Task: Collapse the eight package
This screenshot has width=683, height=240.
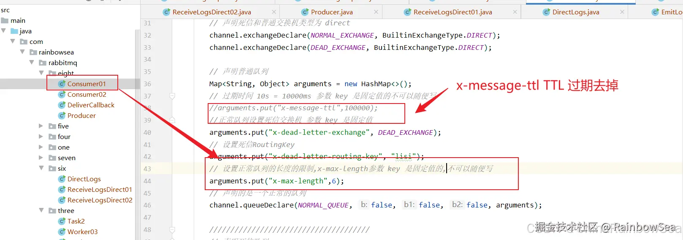Action: [41, 73]
